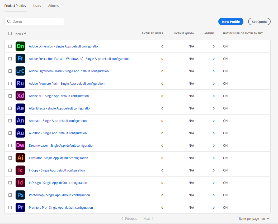Viewport: 278px width, 224px height.
Task: Select the Dreamweaver row checkbox
Action: pyautogui.click(x=10, y=145)
